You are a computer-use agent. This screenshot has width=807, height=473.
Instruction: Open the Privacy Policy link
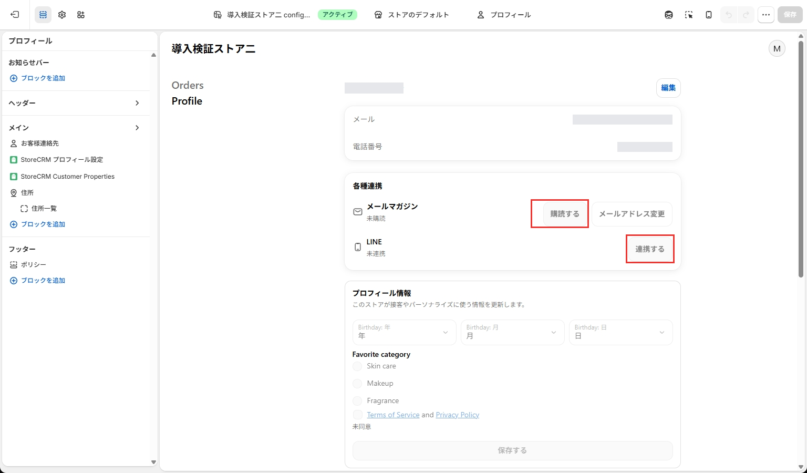click(457, 415)
